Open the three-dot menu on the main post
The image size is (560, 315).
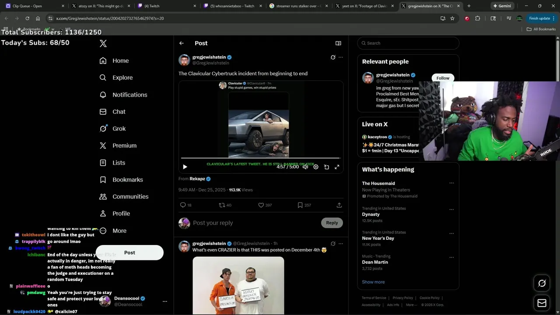(x=341, y=57)
